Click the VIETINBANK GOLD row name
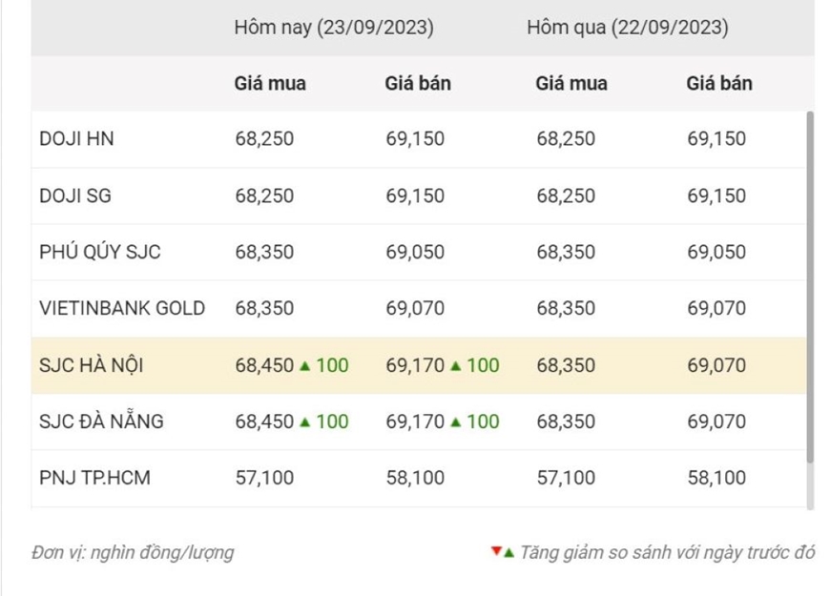 122,309
